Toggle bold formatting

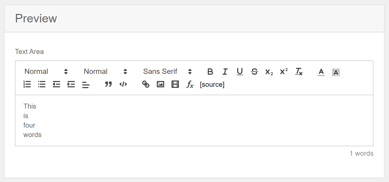[x=210, y=72]
